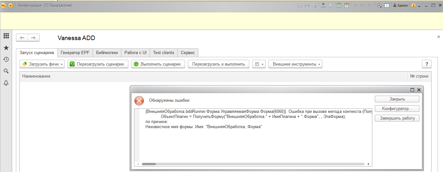Switch to Библиотеки tab
Viewport: 443px width, 172px height.
pyautogui.click(x=107, y=52)
